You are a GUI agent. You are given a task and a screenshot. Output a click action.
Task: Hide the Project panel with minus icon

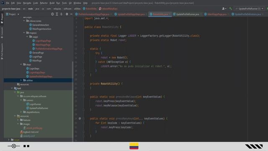coord(72,14)
